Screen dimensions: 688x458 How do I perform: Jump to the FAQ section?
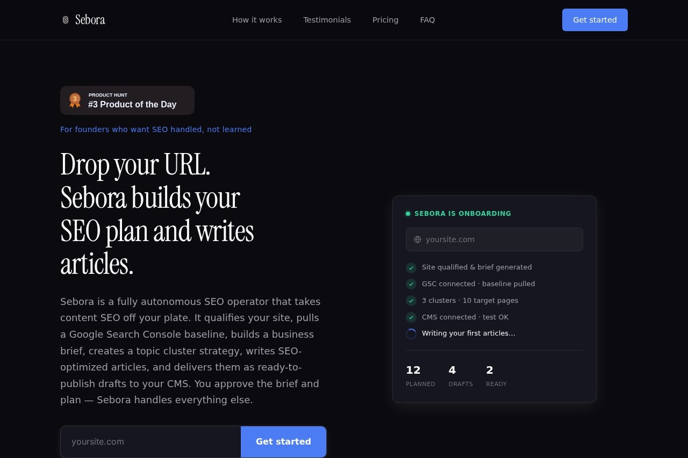coord(427,20)
